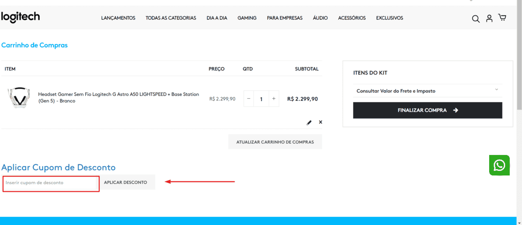Open the ACESSÓRIOS menu
This screenshot has width=522, height=225.
tap(351, 18)
